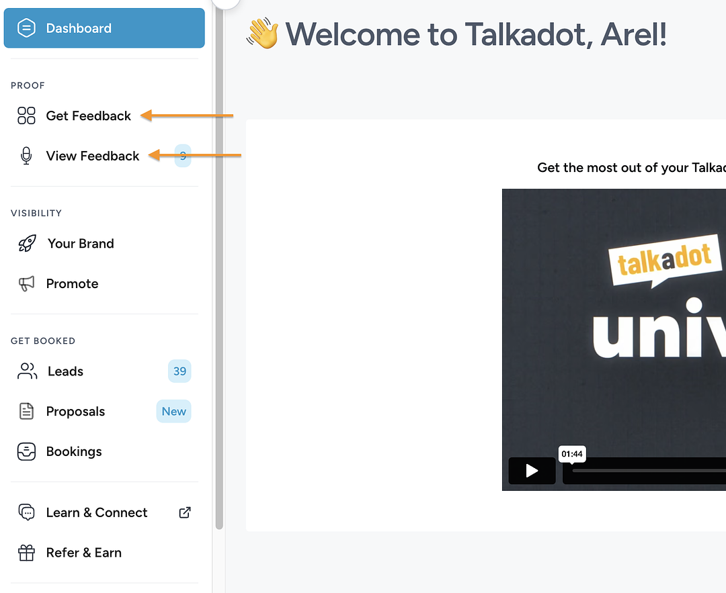Open the Learn & Connect link
Screen dimensions: 726x593
tap(97, 512)
